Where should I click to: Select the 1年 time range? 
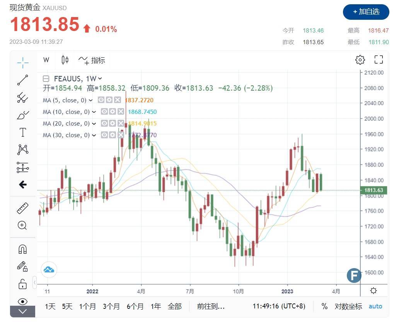pos(156,306)
